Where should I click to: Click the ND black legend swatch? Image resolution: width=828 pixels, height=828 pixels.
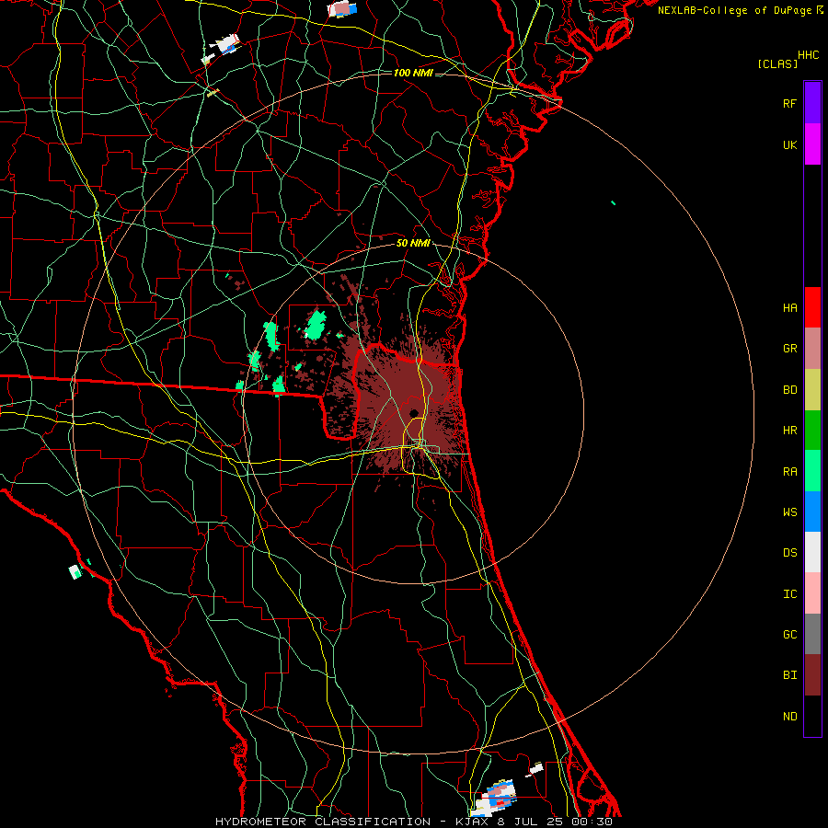[x=812, y=716]
